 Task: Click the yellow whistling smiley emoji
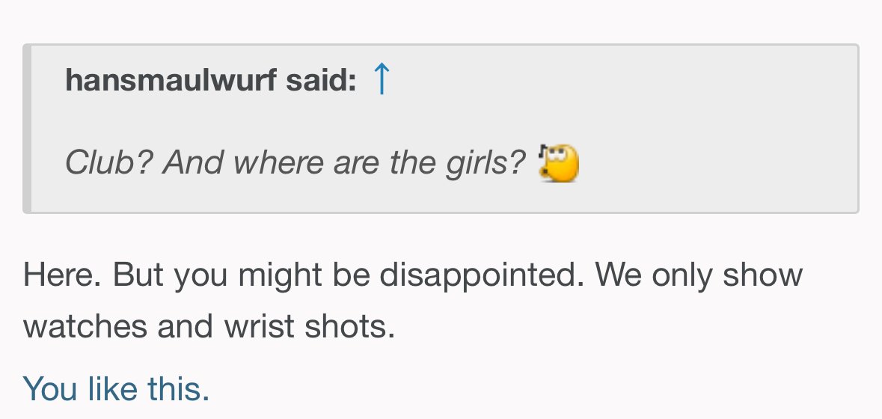click(x=559, y=163)
